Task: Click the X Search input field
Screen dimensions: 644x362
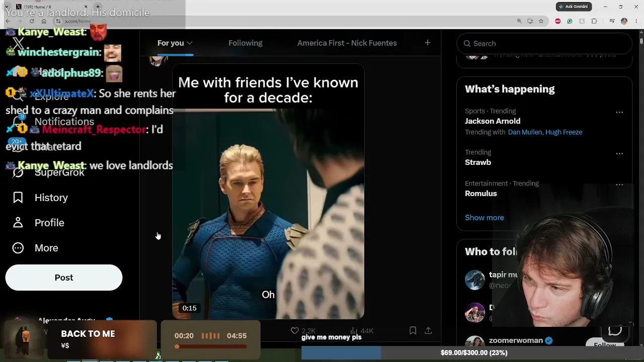Action: [x=544, y=44]
